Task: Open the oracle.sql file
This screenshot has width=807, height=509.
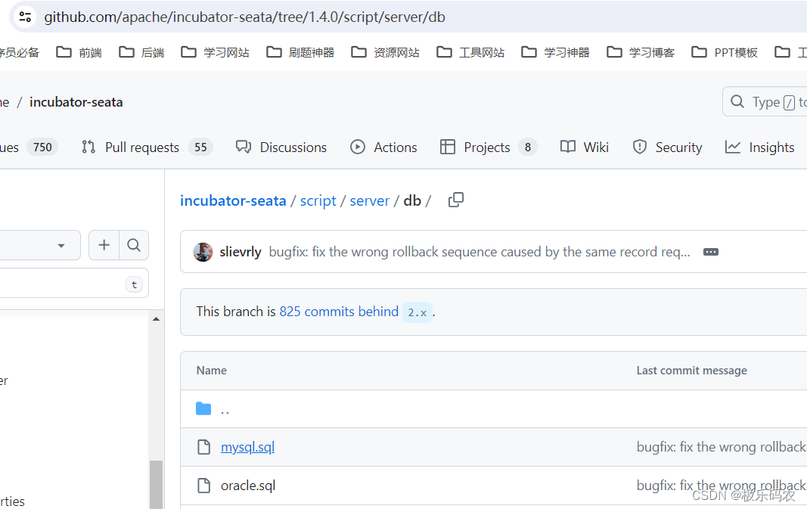Action: (x=248, y=486)
